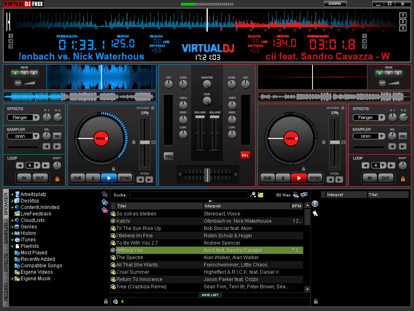Switch left deck mode to S
Screen dimensions: 414x311
pyautogui.click(x=15, y=73)
